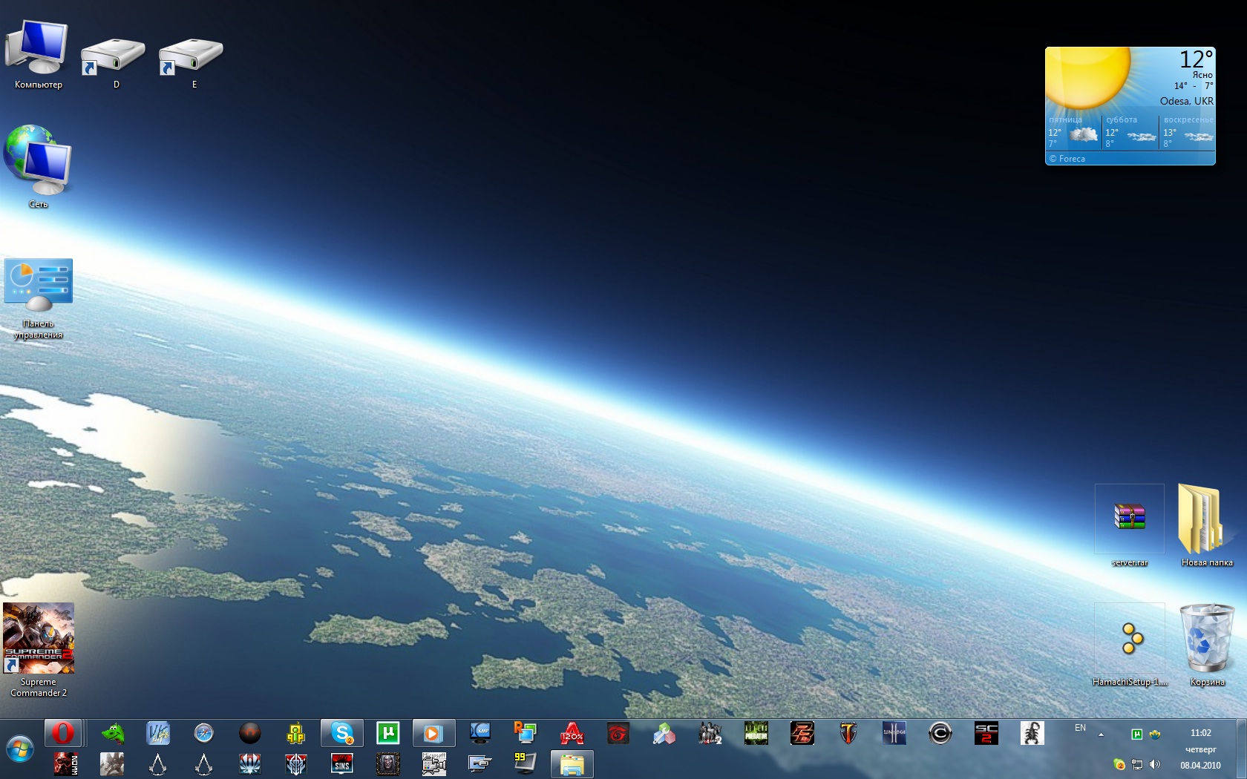Launch Aliens vs Predator from the taskbar
The width and height of the screenshot is (1247, 779).
pyautogui.click(x=756, y=733)
